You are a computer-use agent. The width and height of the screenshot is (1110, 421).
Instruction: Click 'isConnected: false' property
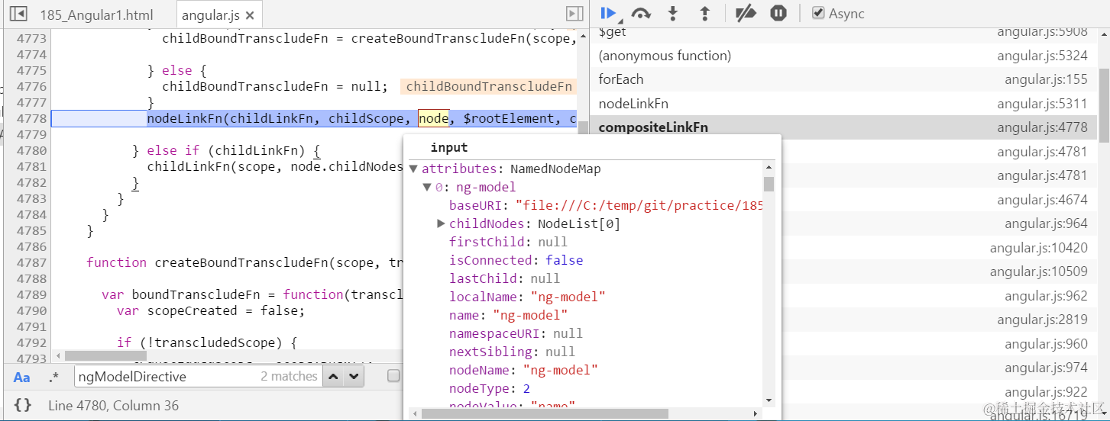tap(516, 260)
